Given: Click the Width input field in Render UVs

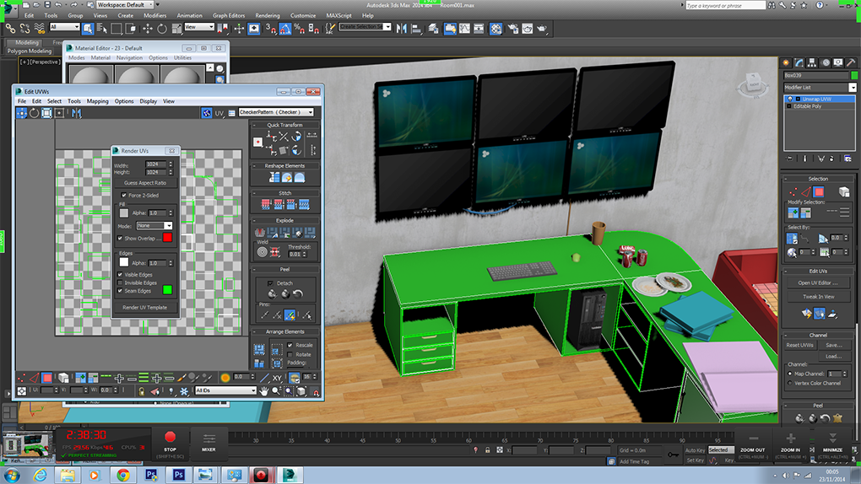Looking at the screenshot, I should (155, 165).
